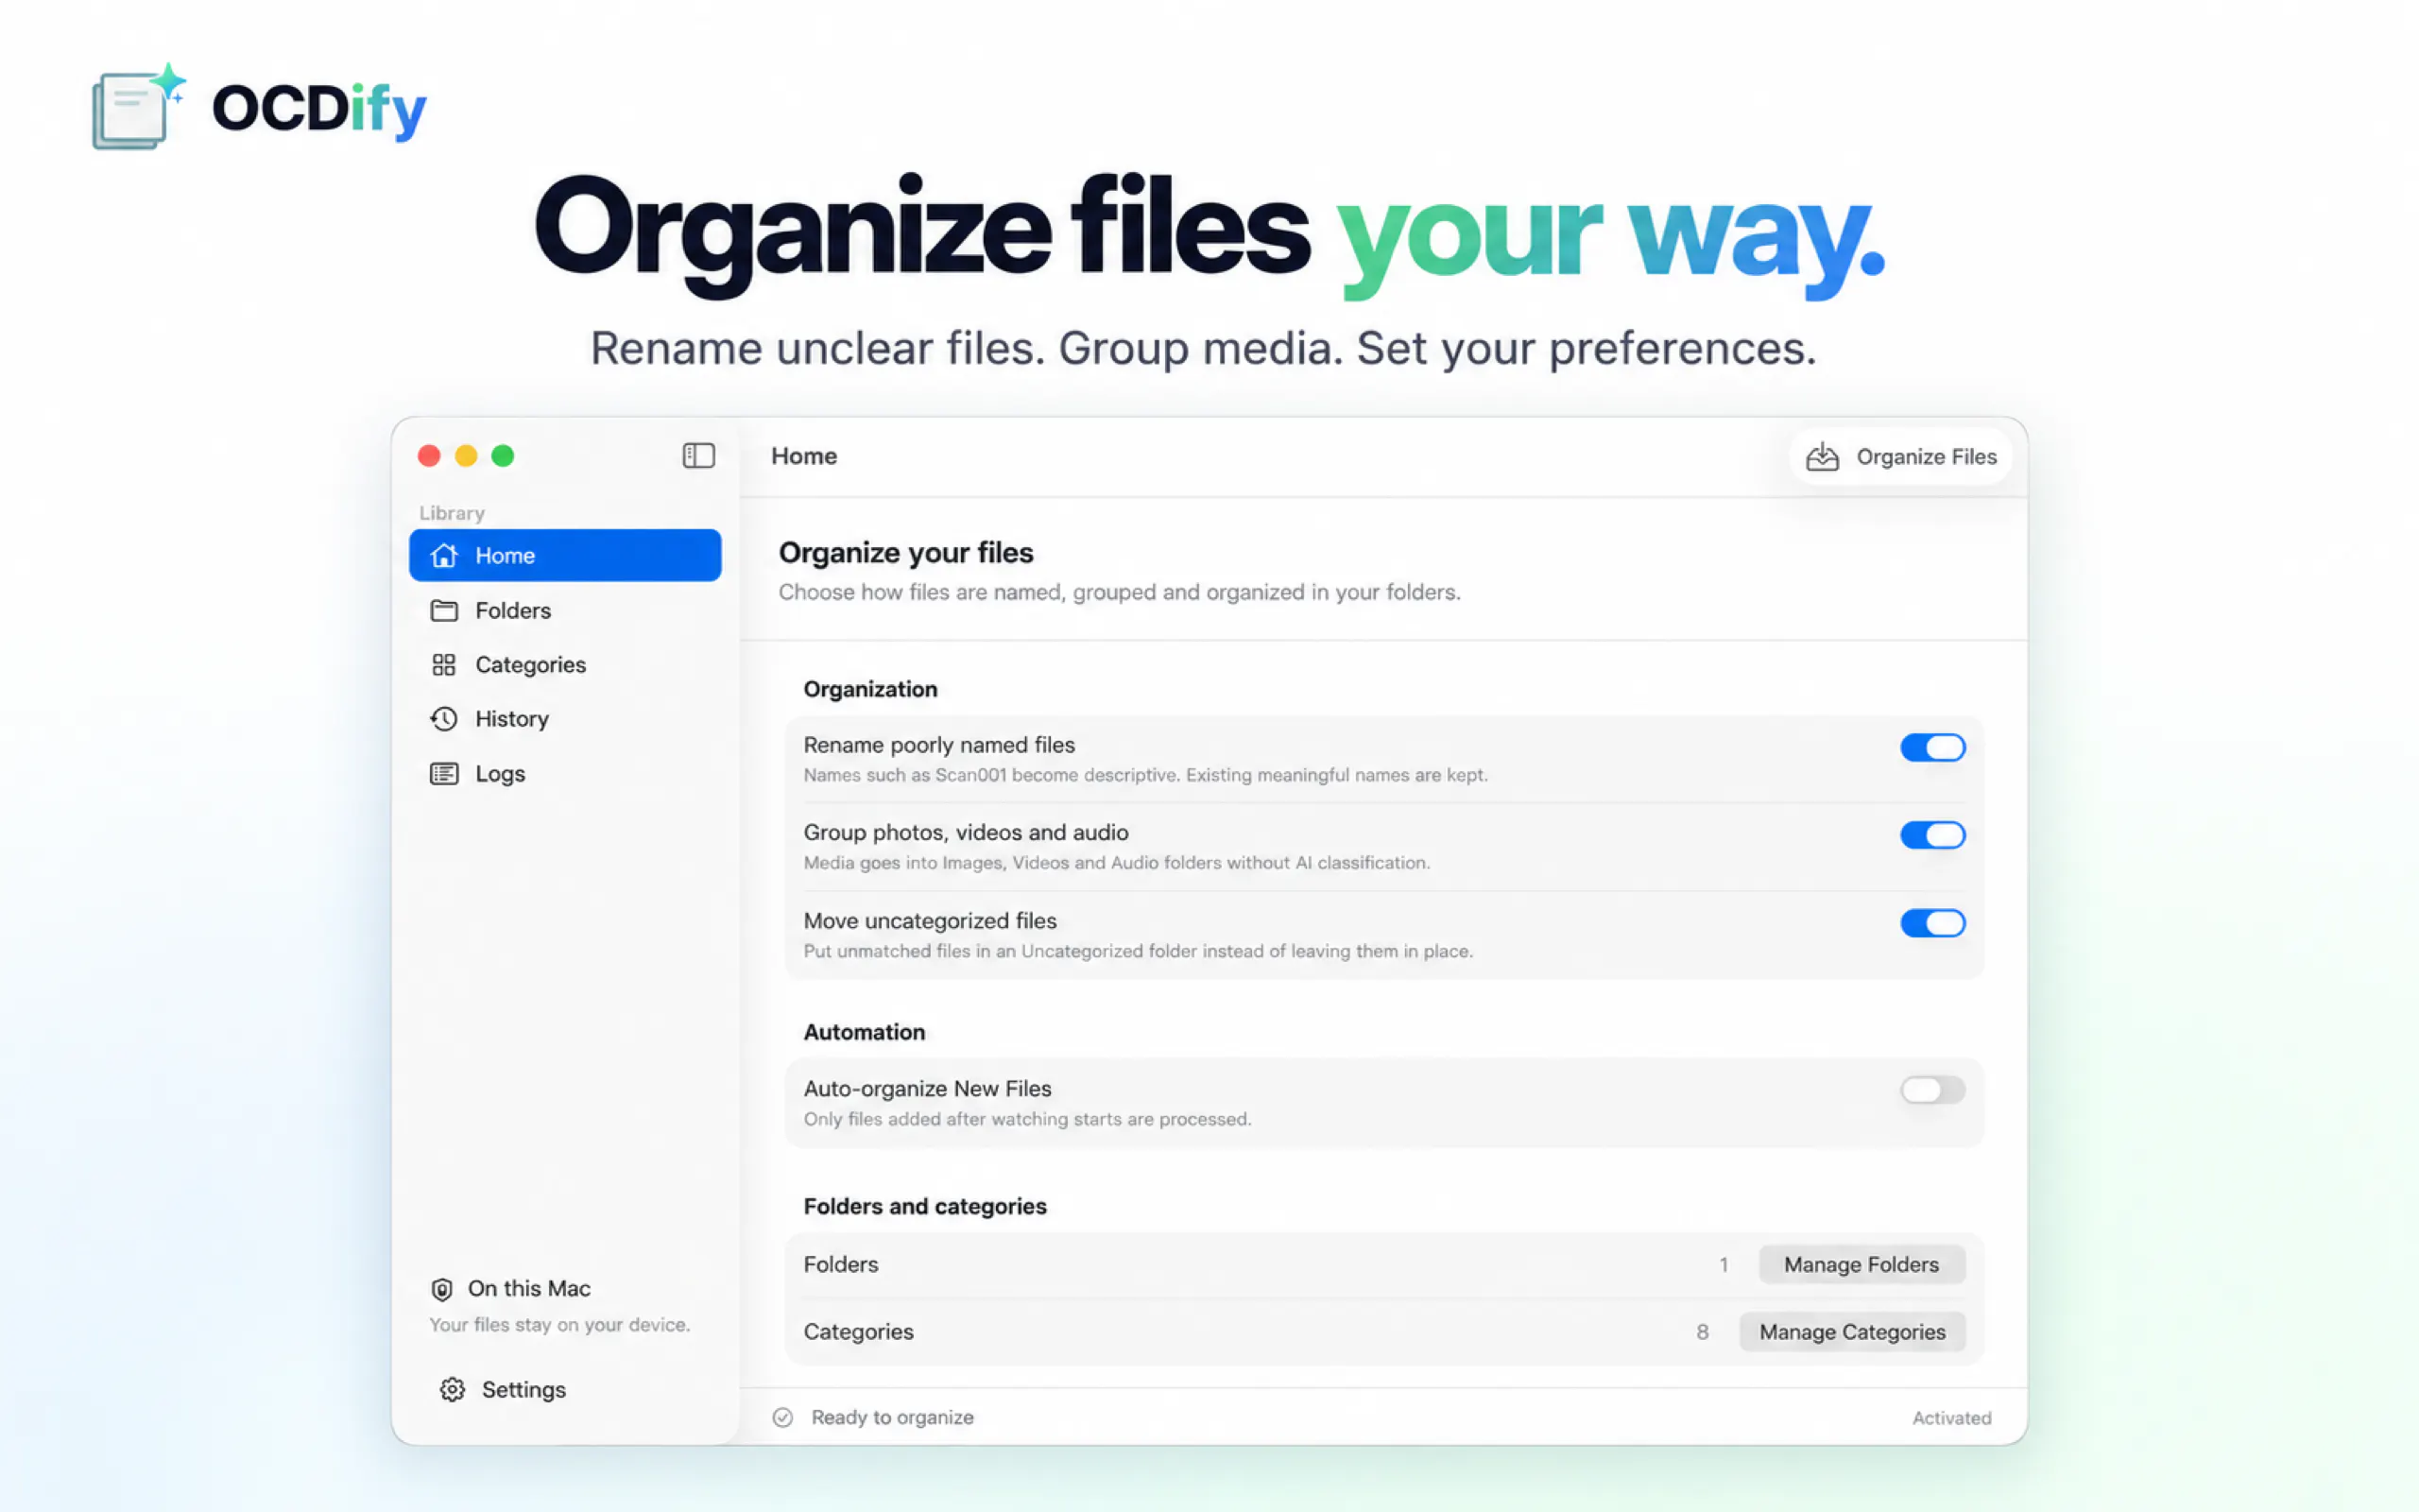This screenshot has width=2419, height=1512.
Task: Click the Categories grid icon
Action: pyautogui.click(x=444, y=665)
